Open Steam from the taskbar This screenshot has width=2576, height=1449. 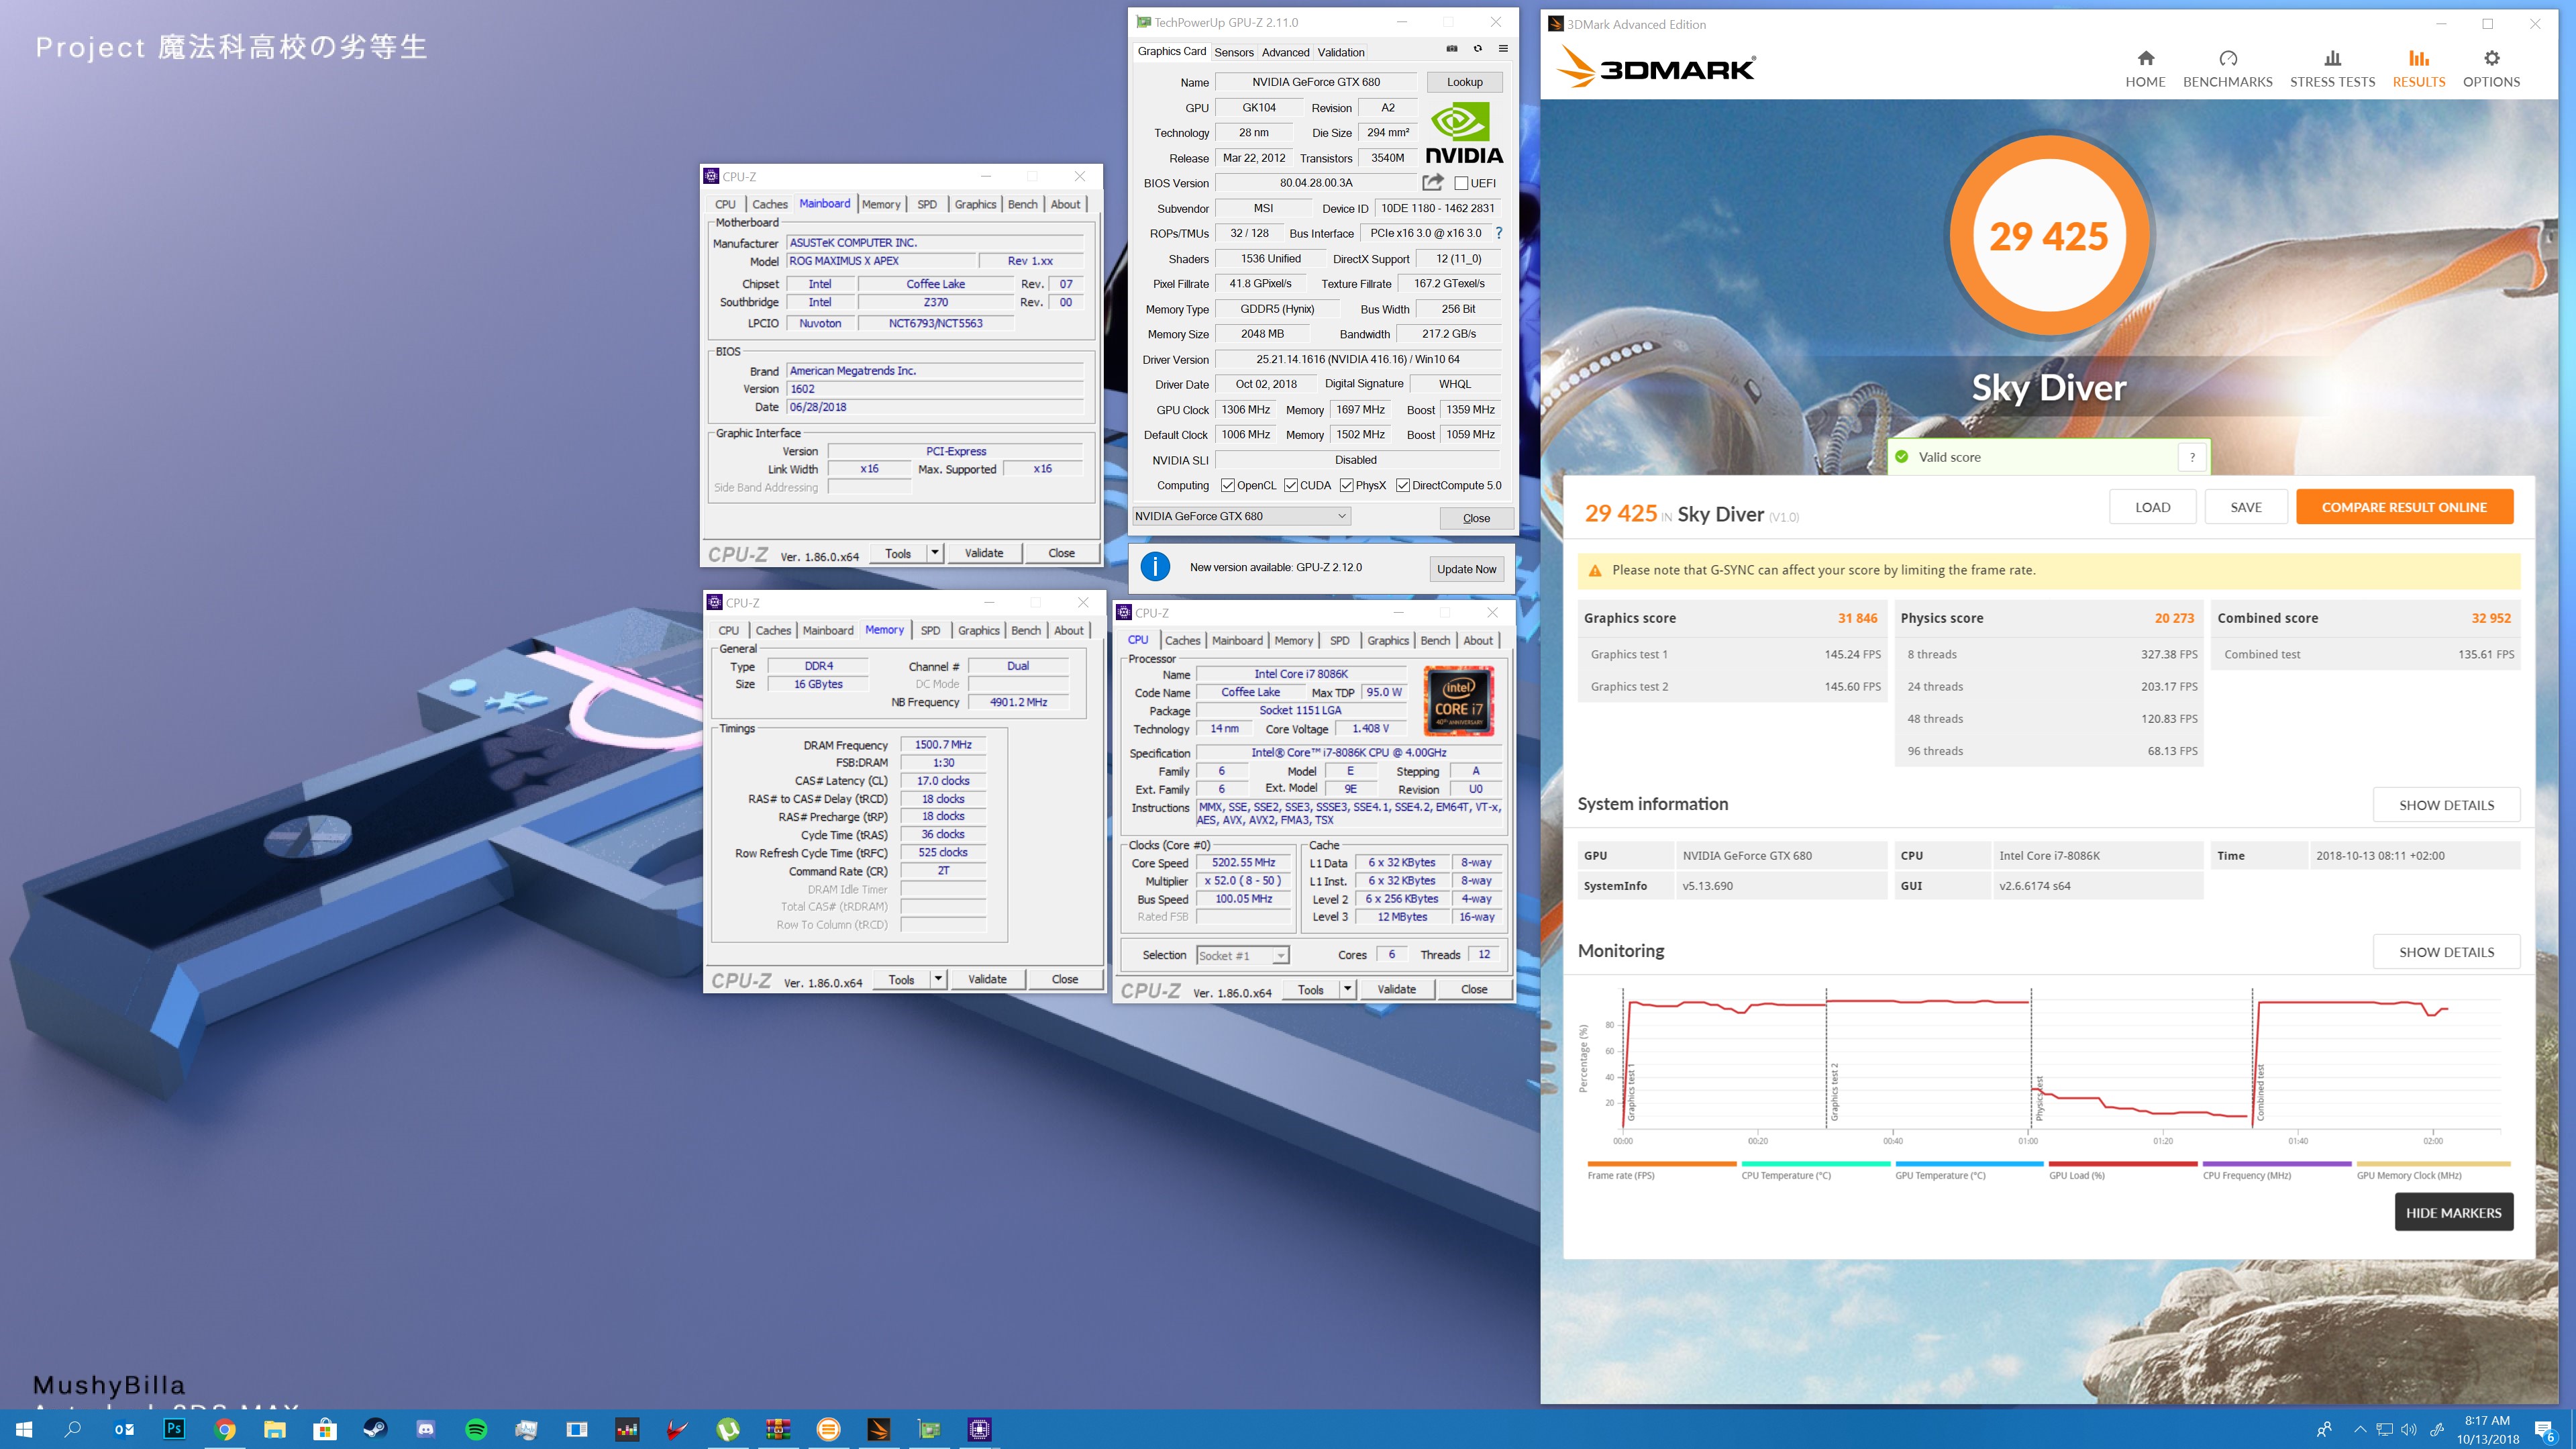click(375, 1429)
